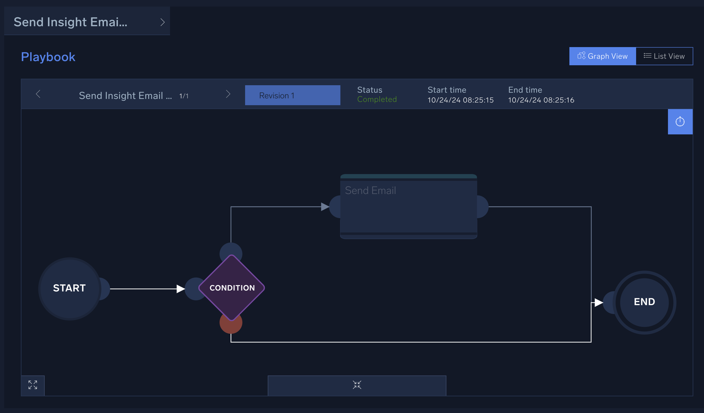The image size is (704, 413).
Task: Go to previous playbook with left chevron
Action: (38, 94)
